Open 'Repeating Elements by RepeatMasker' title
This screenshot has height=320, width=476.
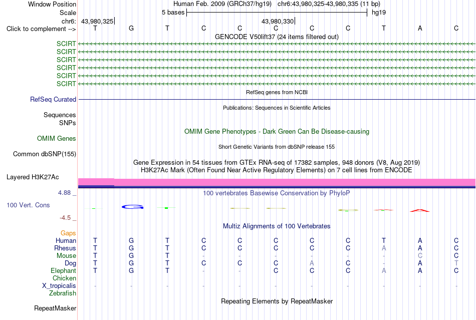[277, 301]
